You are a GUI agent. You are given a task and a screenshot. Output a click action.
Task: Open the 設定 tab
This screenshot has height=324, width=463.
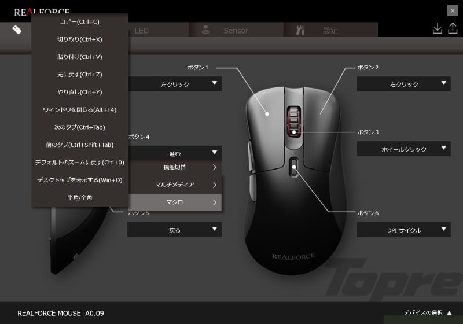330,30
